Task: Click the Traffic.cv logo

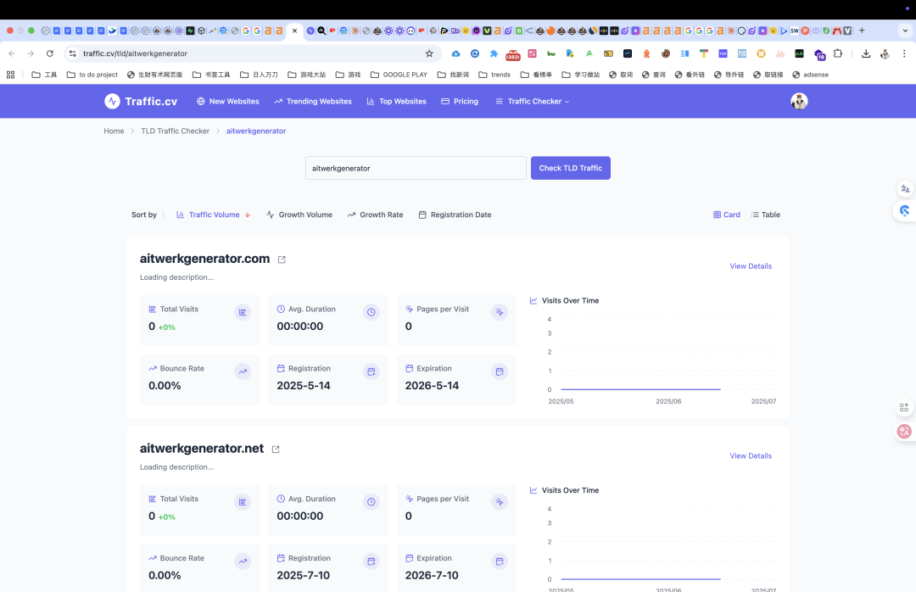Action: coord(141,101)
